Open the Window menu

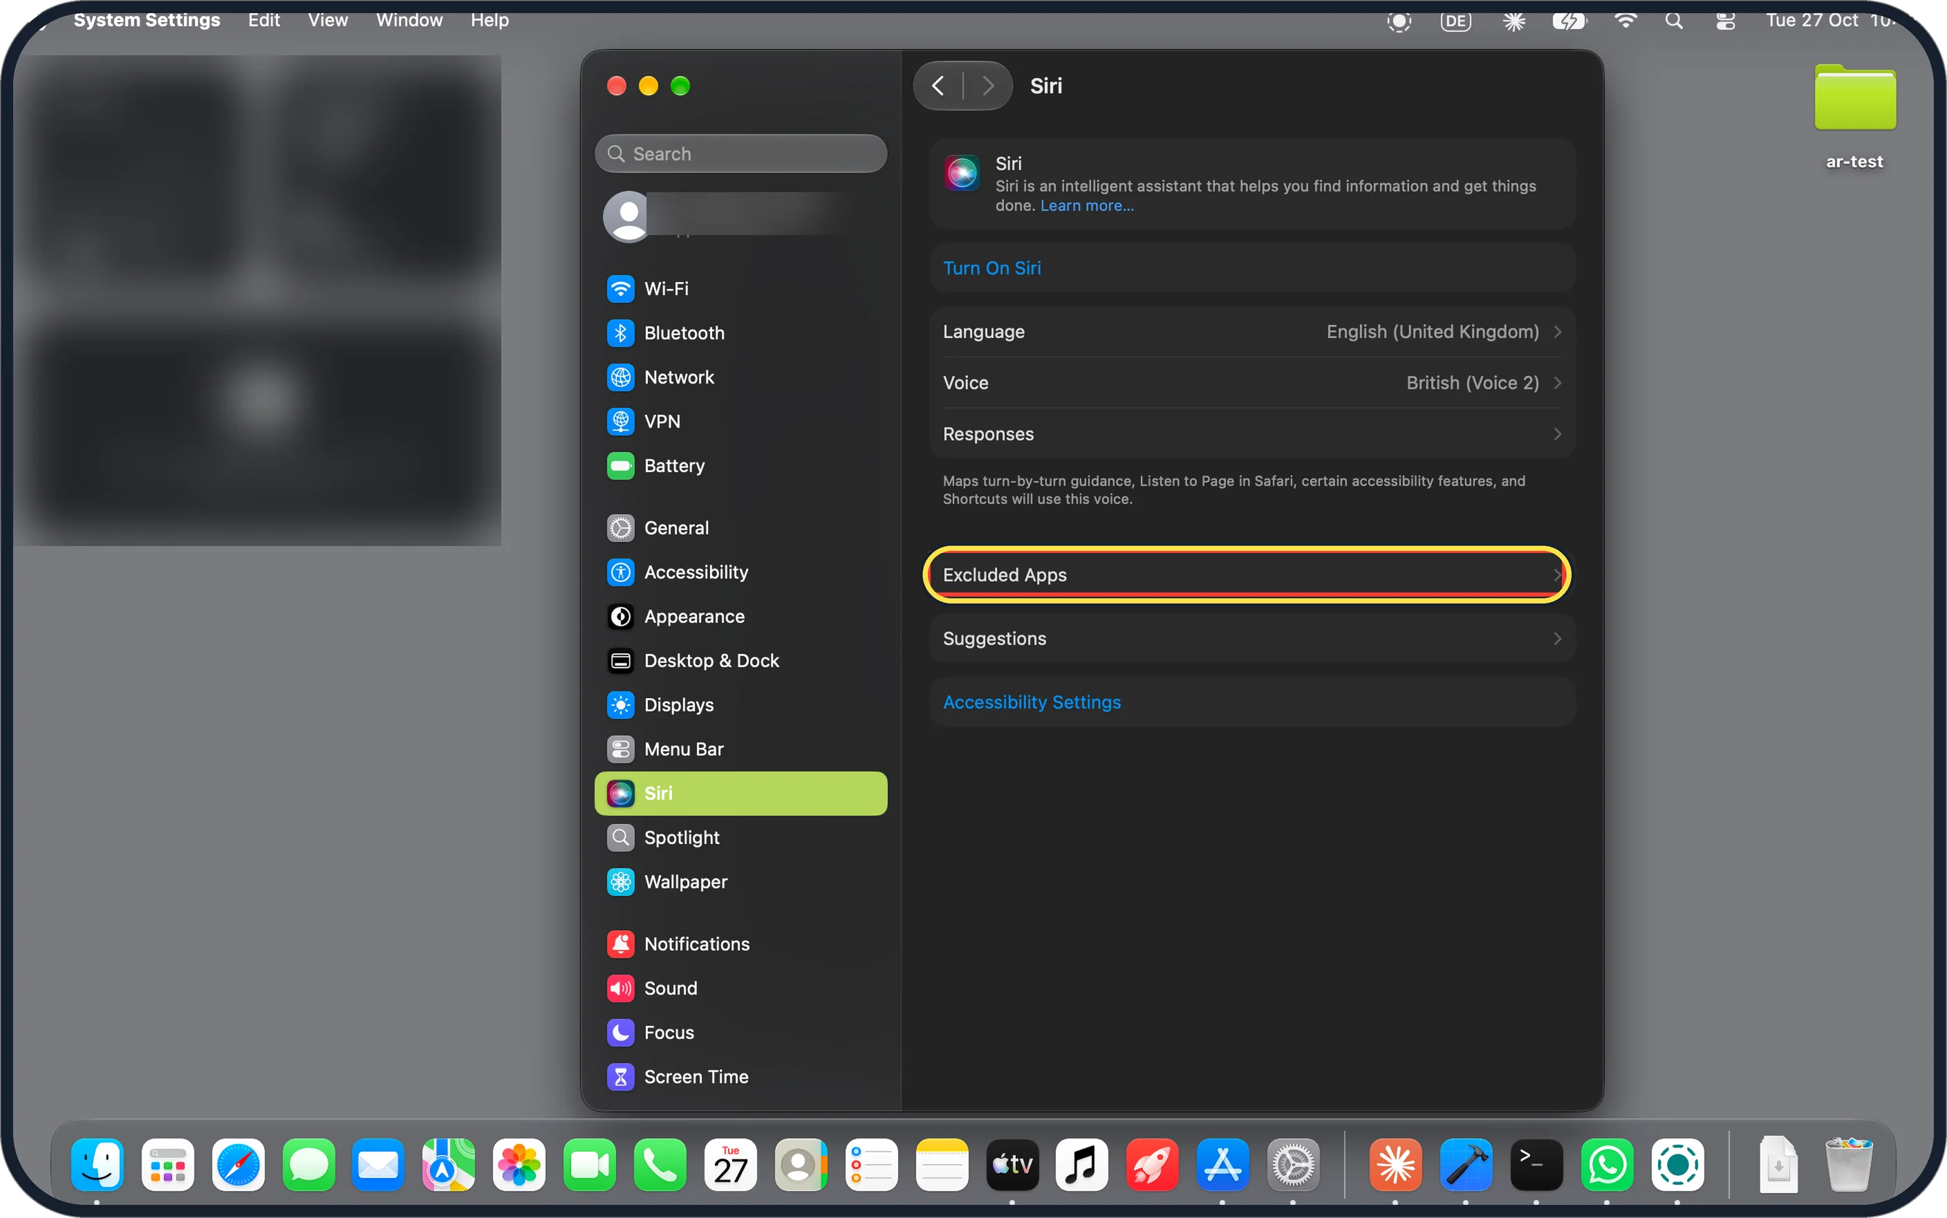[x=409, y=20]
